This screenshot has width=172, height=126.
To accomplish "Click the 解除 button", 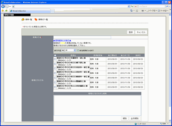I will (125, 118).
